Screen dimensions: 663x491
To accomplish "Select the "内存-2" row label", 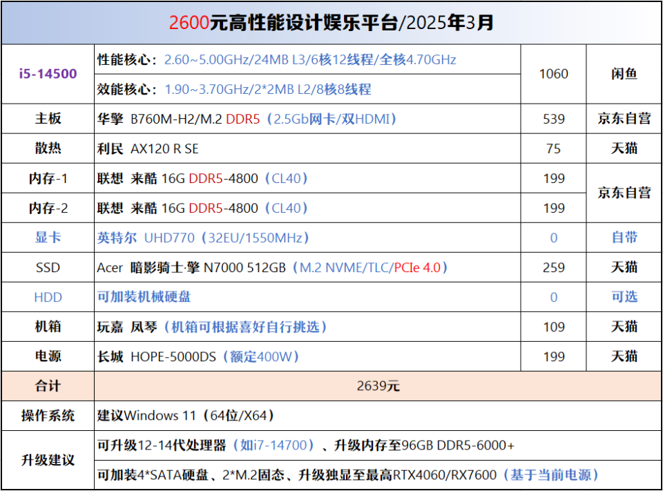I will (48, 208).
